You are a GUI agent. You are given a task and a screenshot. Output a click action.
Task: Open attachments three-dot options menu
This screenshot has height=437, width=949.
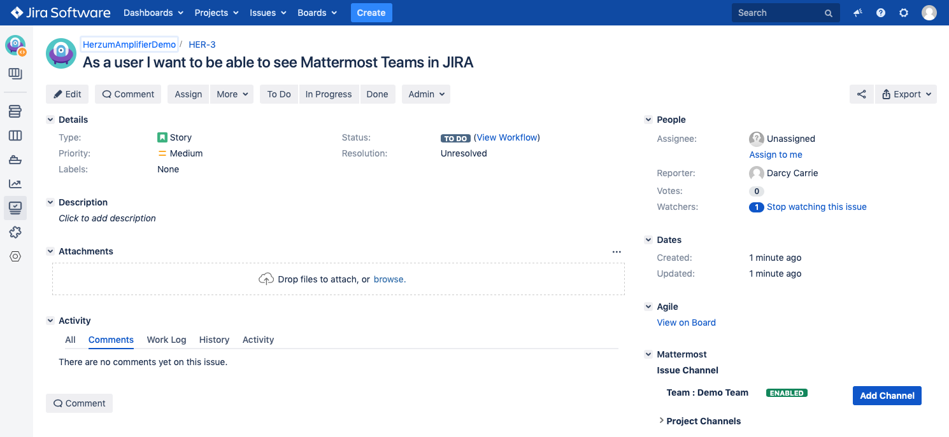tap(616, 252)
